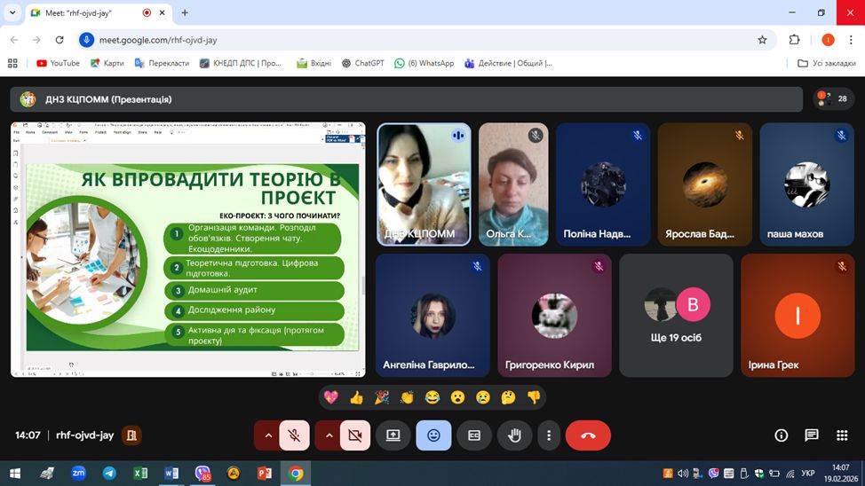Expand video settings arrow beside camera
This screenshot has width=865, height=486.
tap(329, 435)
